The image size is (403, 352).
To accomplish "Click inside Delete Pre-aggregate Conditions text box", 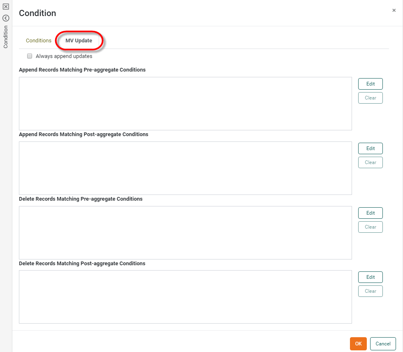I will (185, 233).
